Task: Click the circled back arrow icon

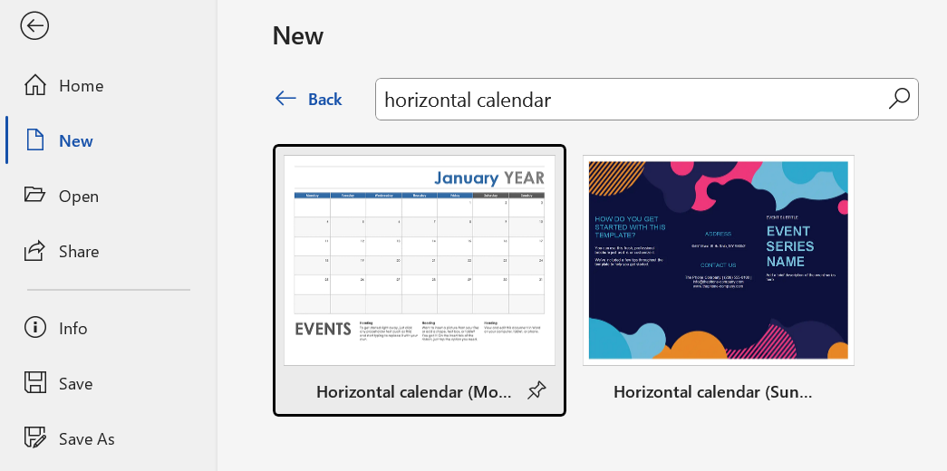Action: pyautogui.click(x=34, y=26)
